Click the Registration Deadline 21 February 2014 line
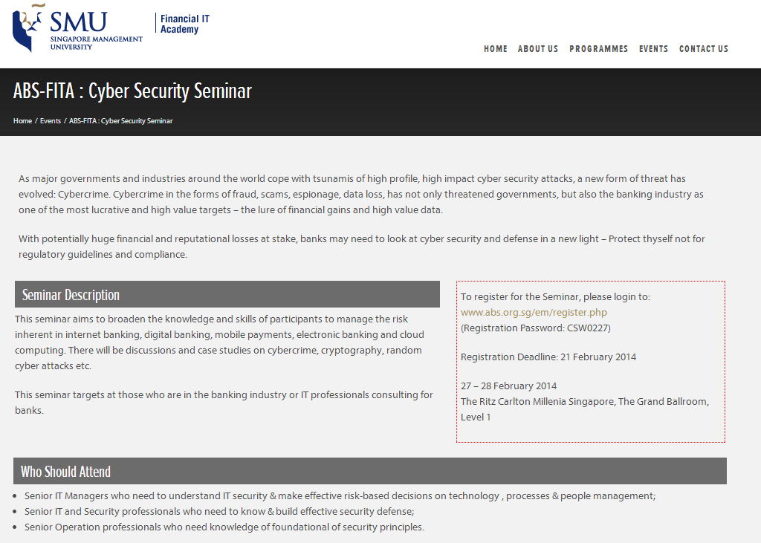The height and width of the screenshot is (543, 761). click(548, 357)
